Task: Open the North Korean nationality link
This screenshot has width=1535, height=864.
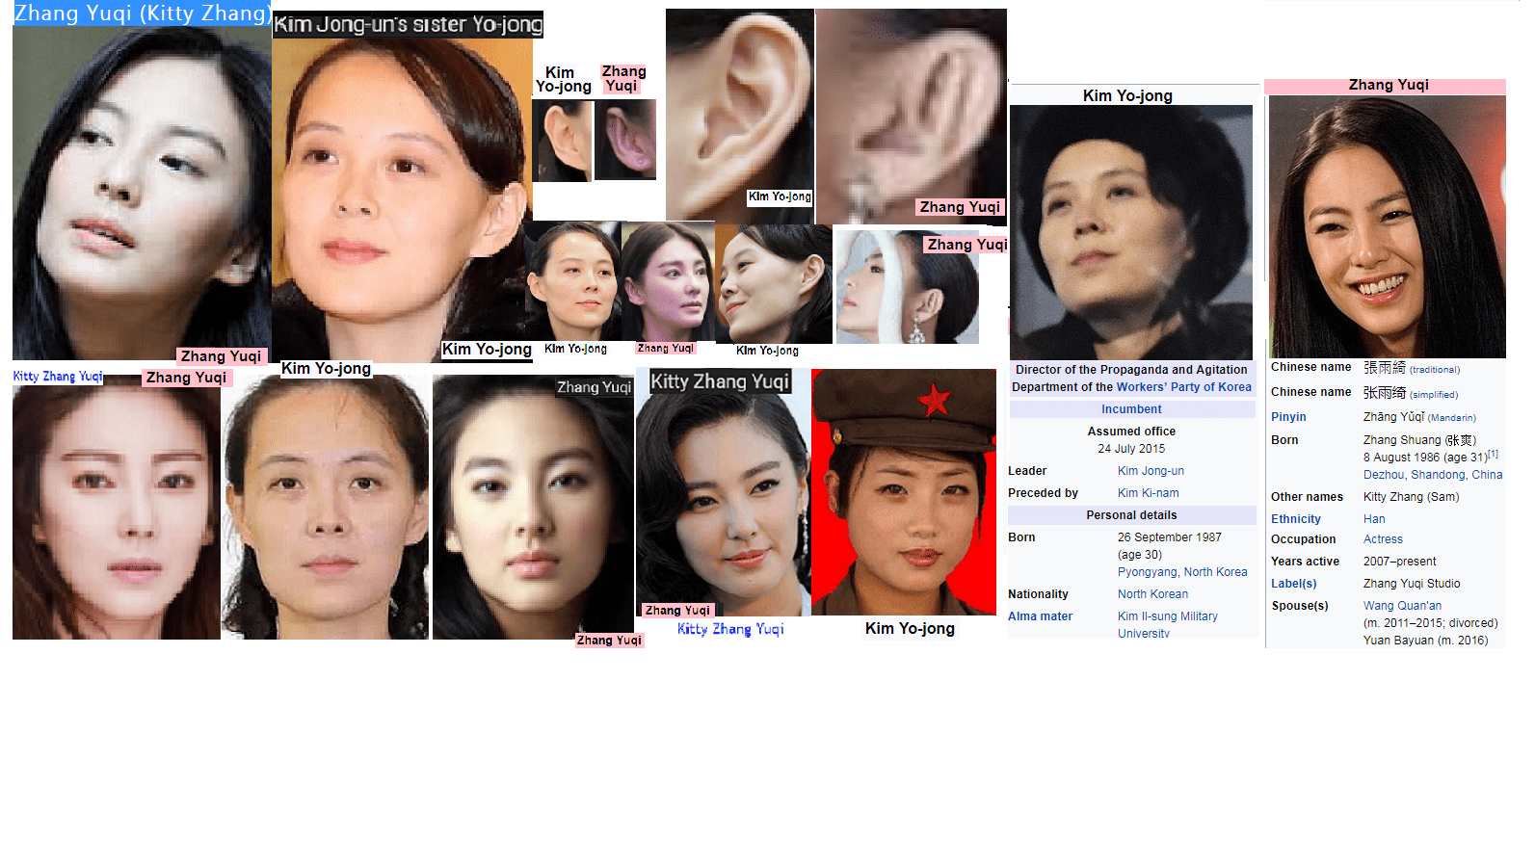Action: click(1152, 594)
